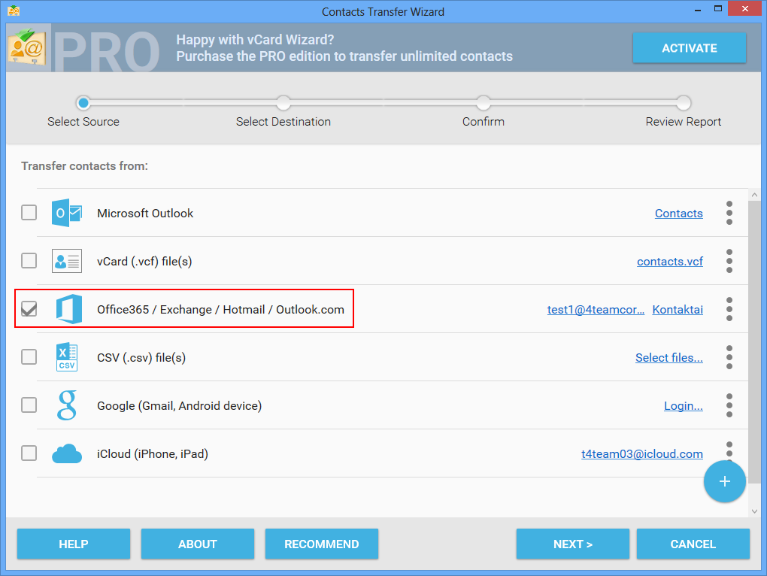Click the Google (Gmail, Android device) label
This screenshot has height=576, width=767.
pyautogui.click(x=179, y=406)
